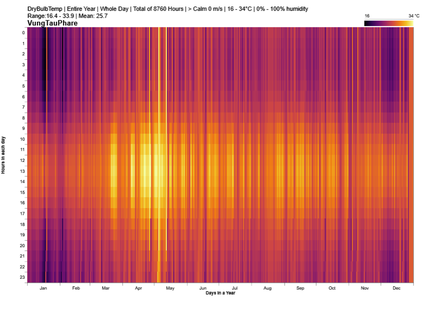Viewport: 435px width, 326px height.
Task: Click the Jan month label
Action: point(43,288)
